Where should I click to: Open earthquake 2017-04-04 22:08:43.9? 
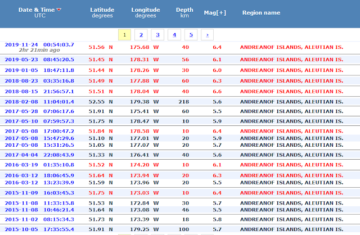point(39,155)
